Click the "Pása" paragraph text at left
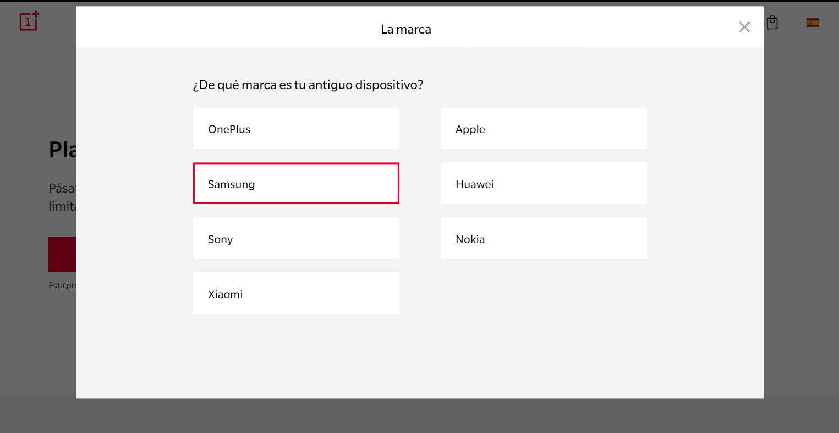The height and width of the screenshot is (433, 839). tap(62, 188)
